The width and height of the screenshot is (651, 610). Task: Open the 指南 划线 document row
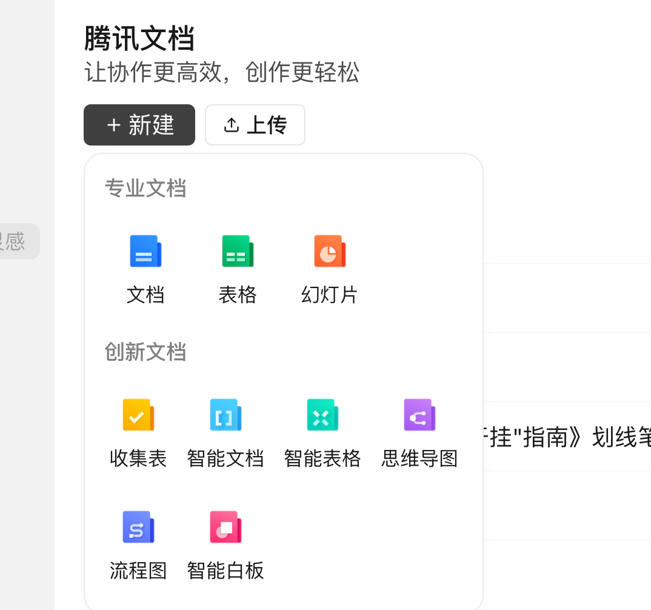(x=567, y=437)
